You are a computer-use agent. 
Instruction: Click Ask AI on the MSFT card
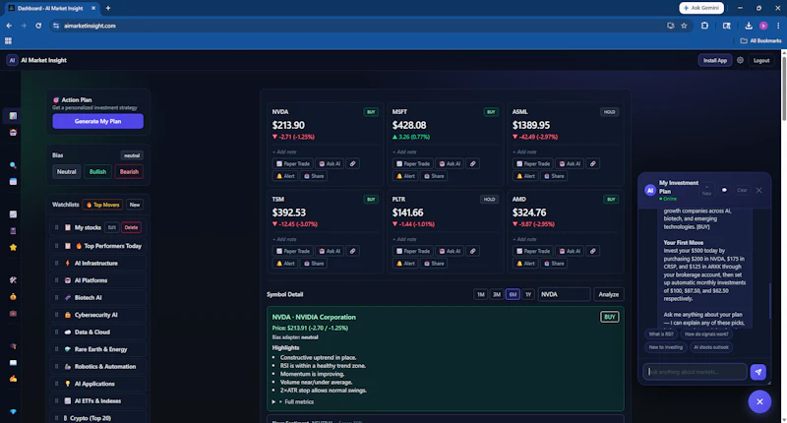pos(450,163)
